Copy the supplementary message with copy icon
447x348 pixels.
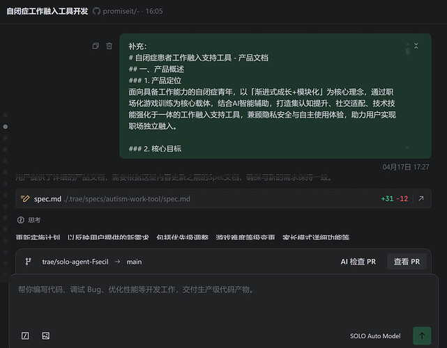click(x=96, y=46)
